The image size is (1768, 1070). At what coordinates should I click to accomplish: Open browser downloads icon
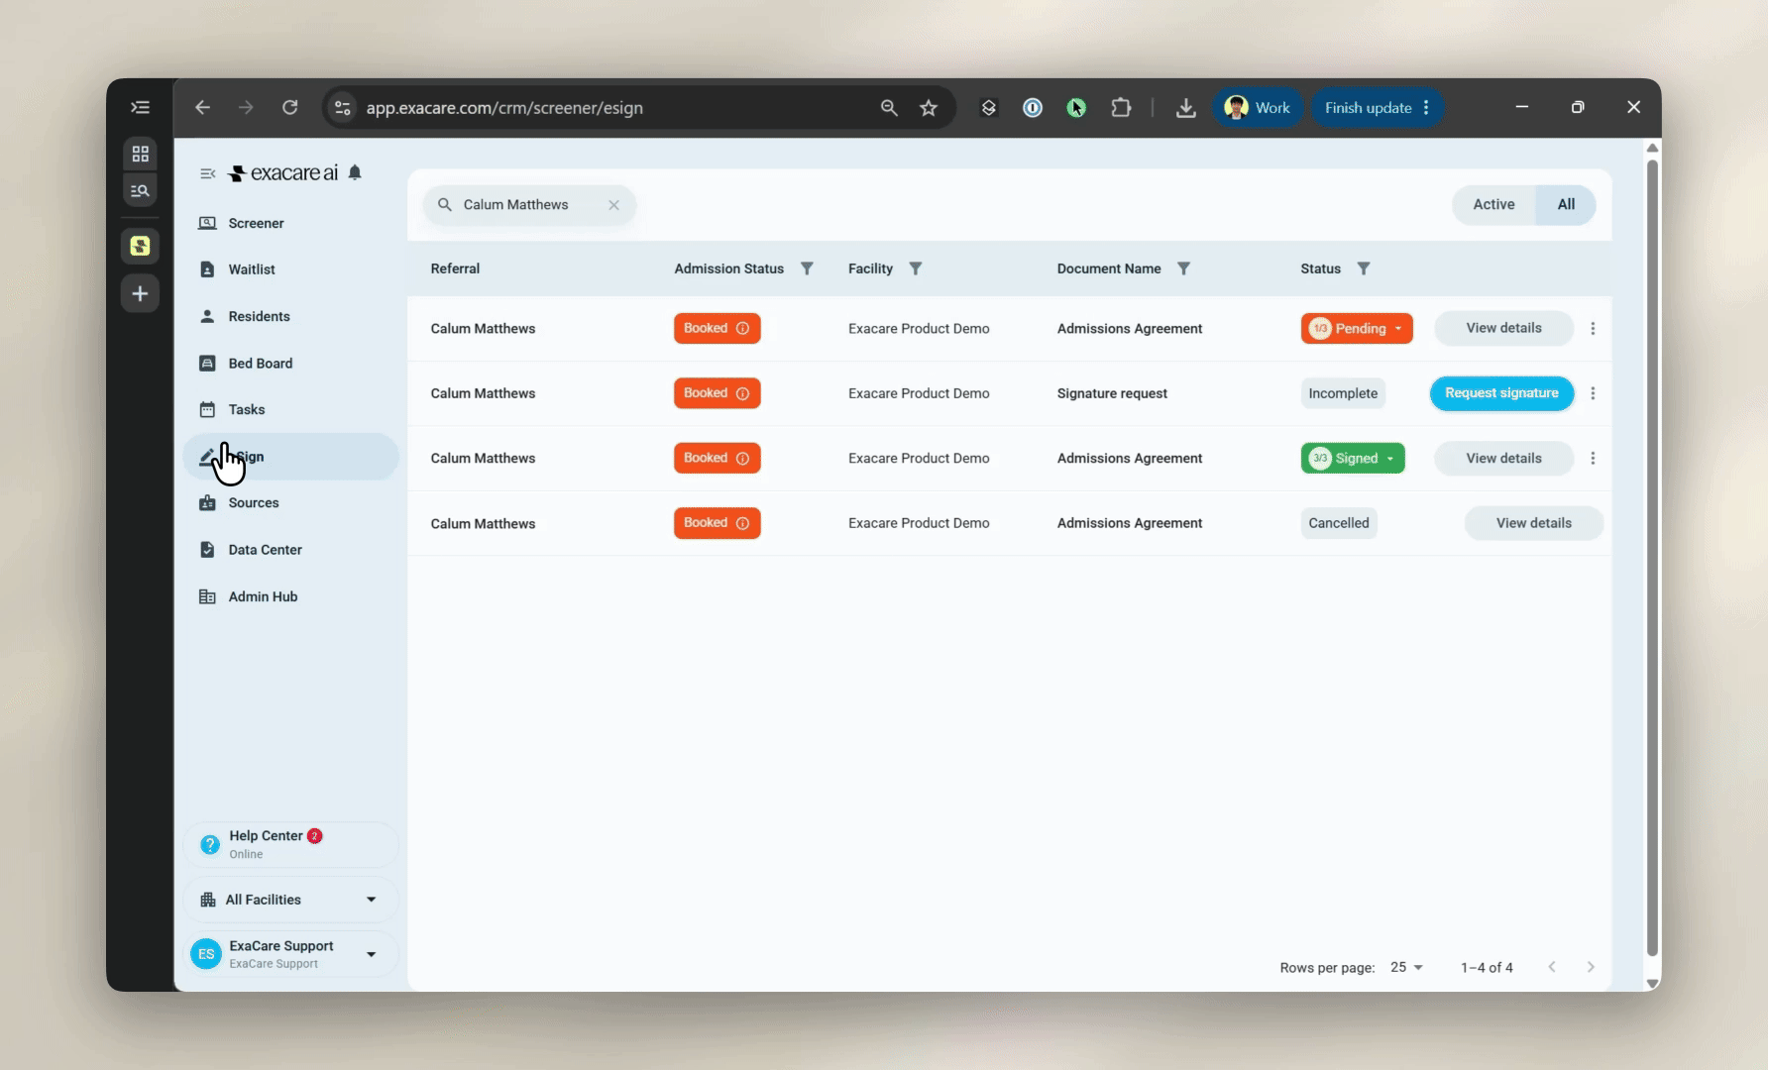pyautogui.click(x=1185, y=108)
